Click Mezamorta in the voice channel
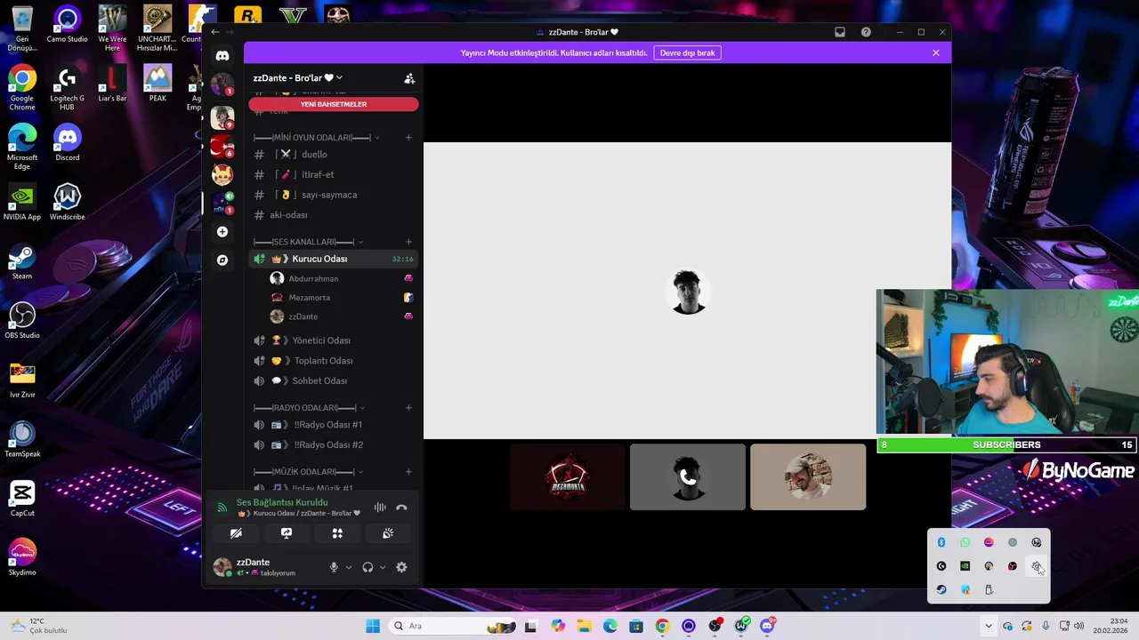The width and height of the screenshot is (1139, 640). tap(341, 298)
